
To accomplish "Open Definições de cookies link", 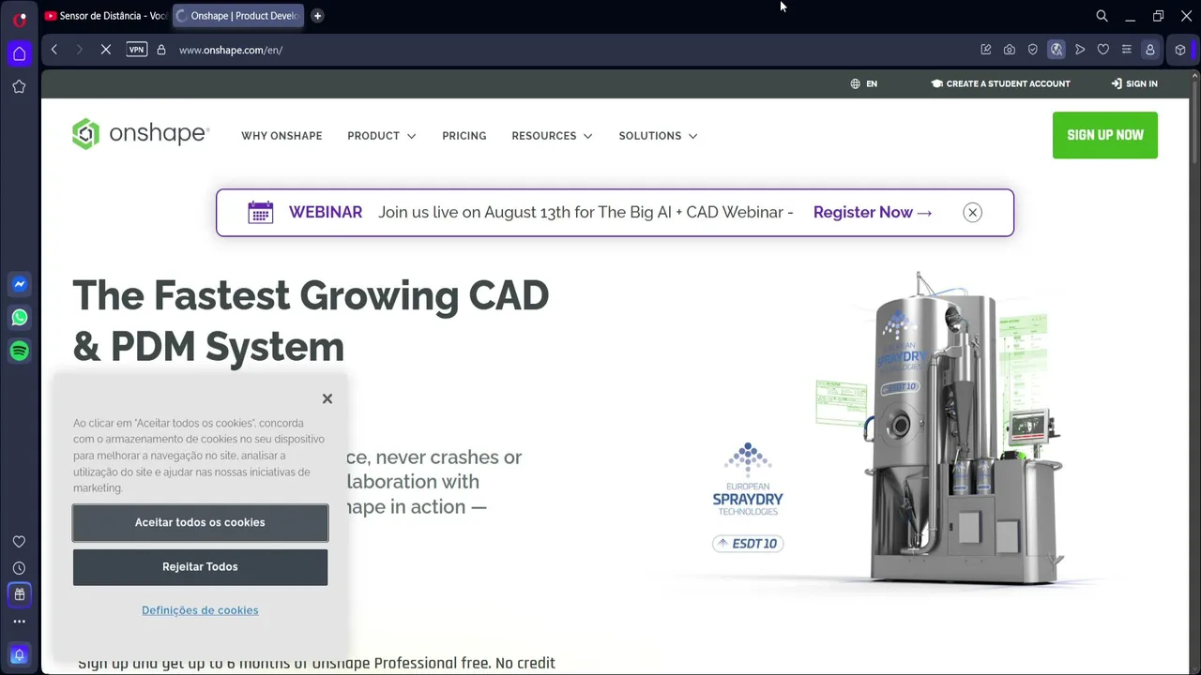I will coord(200,610).
